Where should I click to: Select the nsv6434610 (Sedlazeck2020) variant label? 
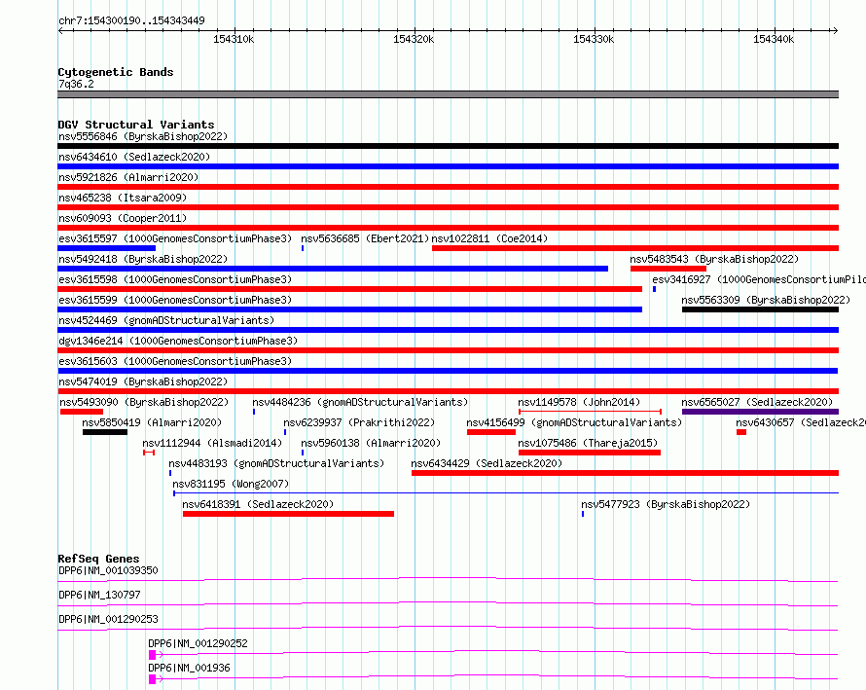[134, 157]
